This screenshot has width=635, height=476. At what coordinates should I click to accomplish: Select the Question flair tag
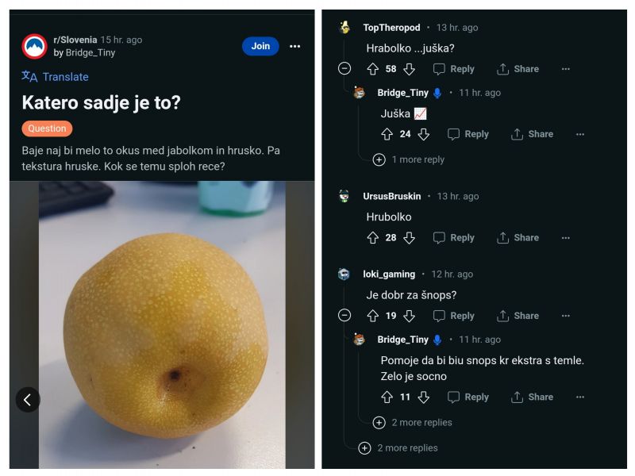tap(47, 129)
